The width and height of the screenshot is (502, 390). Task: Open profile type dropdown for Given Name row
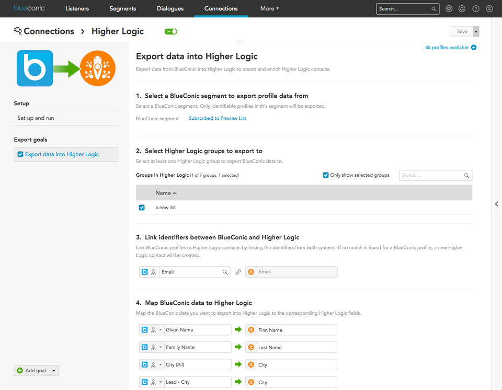161,330
